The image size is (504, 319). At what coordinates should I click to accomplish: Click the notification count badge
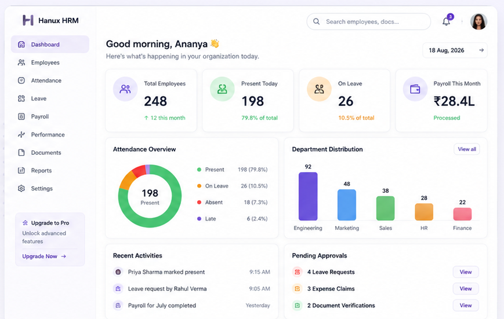[450, 17]
